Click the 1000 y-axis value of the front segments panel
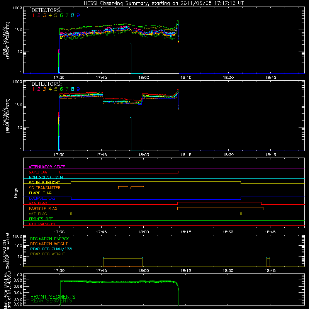Image resolution: width=309 pixels, height=309 pixels. tap(17, 8)
